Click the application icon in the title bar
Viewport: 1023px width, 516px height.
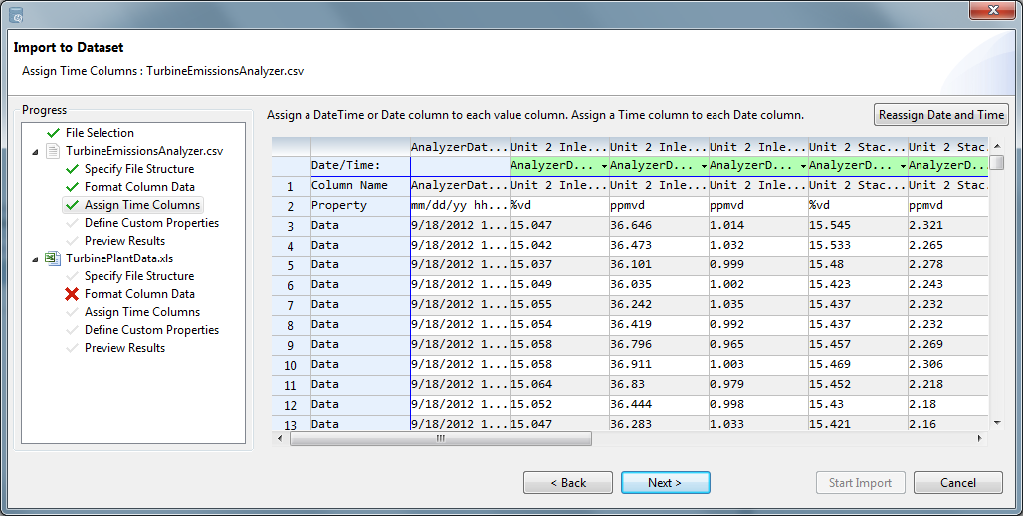tap(16, 14)
